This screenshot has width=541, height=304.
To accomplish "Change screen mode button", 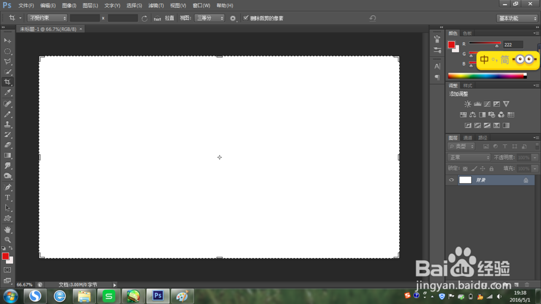I will (x=7, y=281).
